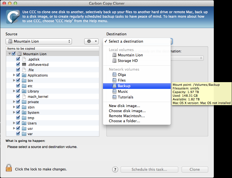Open the partially hidden handling dropdown

pos(187,58)
